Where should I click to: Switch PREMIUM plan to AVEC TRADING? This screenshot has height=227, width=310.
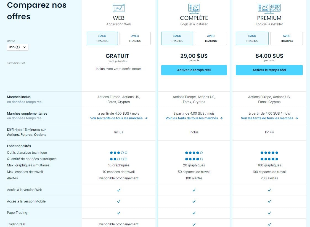coord(286,38)
